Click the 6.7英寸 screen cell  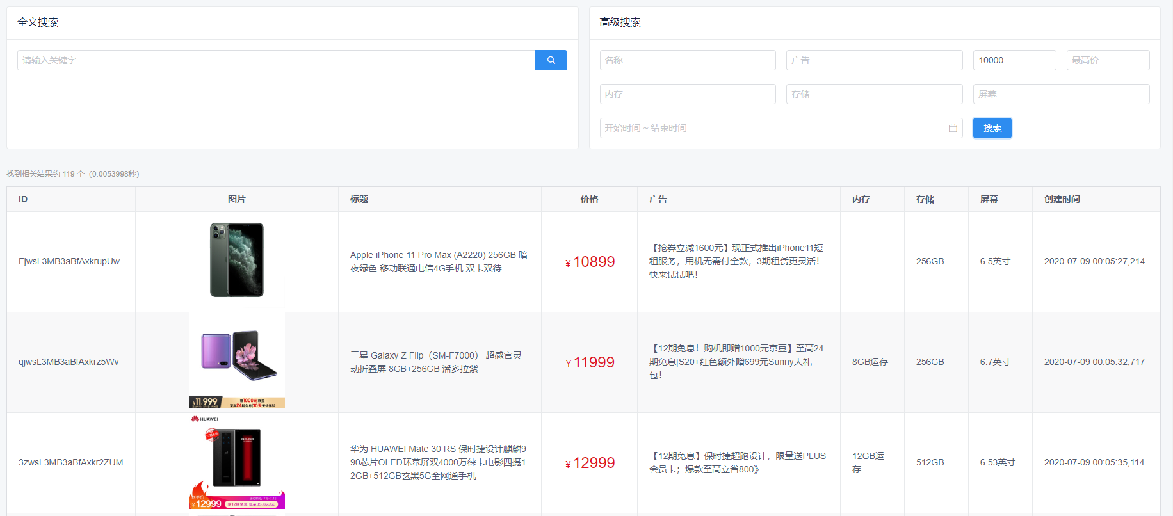point(995,362)
